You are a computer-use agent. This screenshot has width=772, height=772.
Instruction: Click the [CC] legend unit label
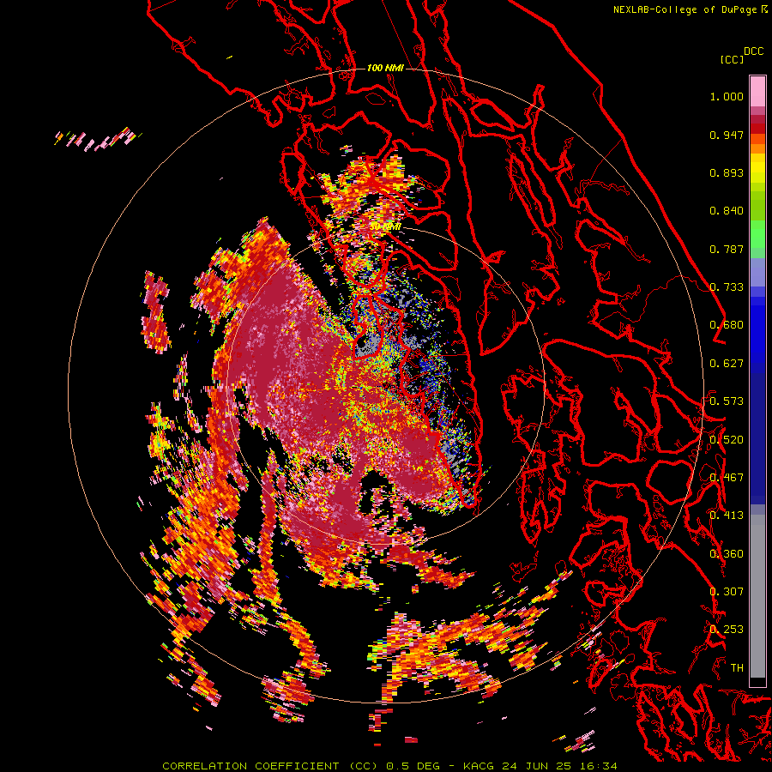[x=732, y=59]
